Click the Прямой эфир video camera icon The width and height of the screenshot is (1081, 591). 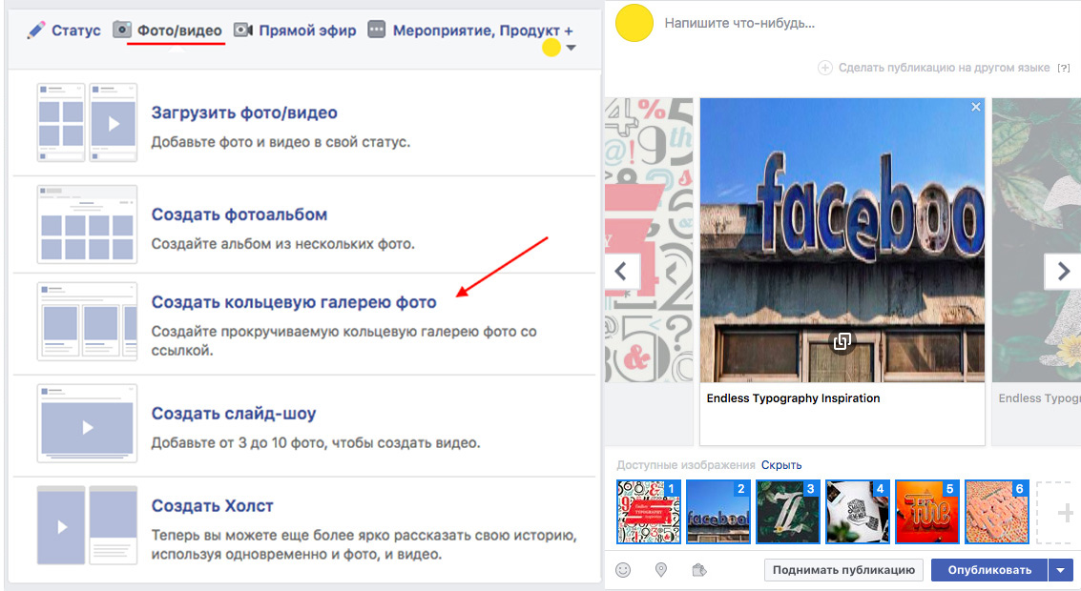pos(242,30)
